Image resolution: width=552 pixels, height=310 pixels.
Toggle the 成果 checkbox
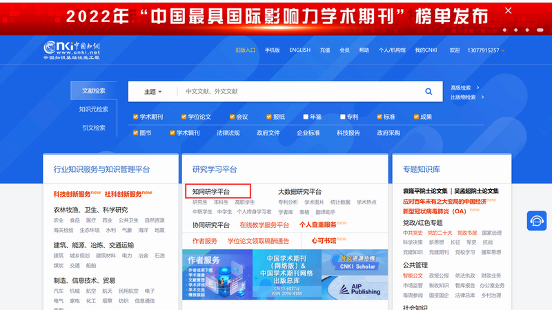tap(416, 117)
